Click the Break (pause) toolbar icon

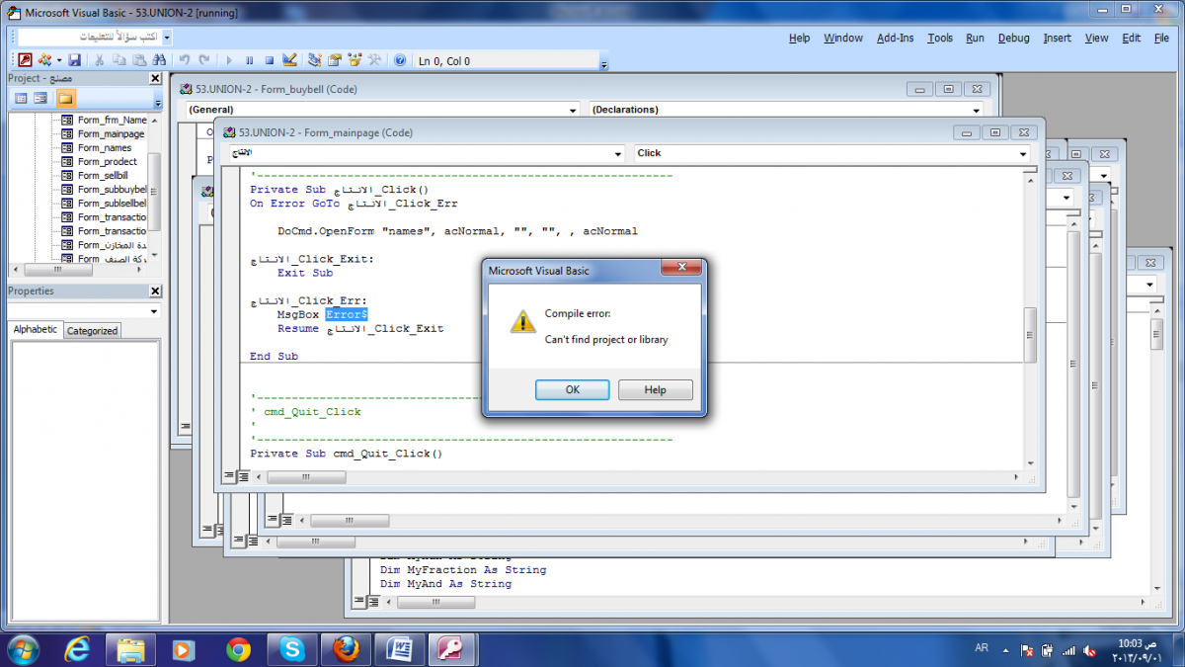point(249,60)
